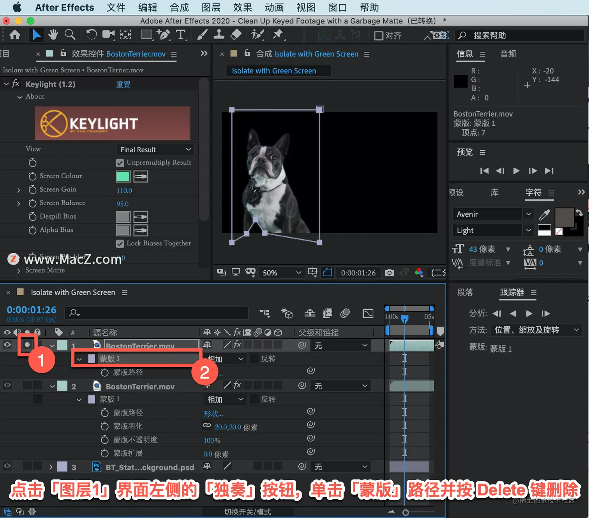
Task: Choose the Rectangle shape tool
Action: pos(147,35)
